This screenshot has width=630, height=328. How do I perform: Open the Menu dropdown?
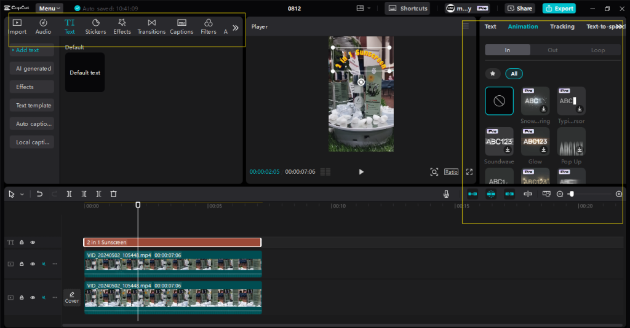point(49,9)
